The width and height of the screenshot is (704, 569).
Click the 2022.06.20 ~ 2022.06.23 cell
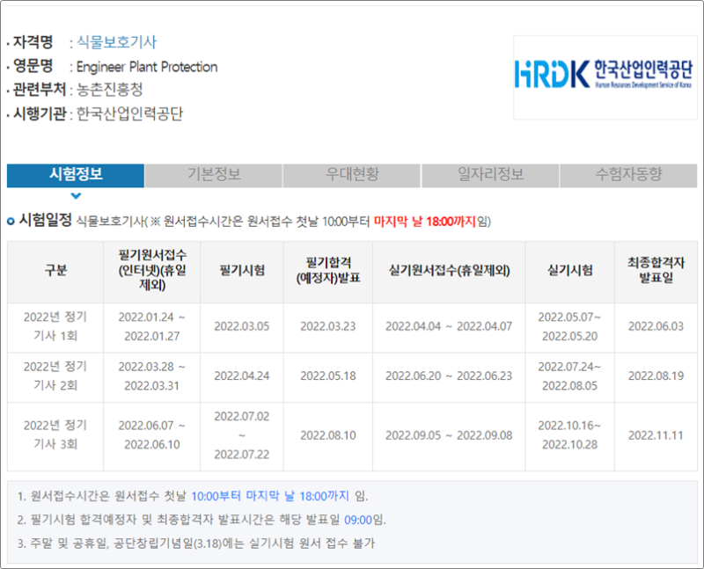[449, 376]
